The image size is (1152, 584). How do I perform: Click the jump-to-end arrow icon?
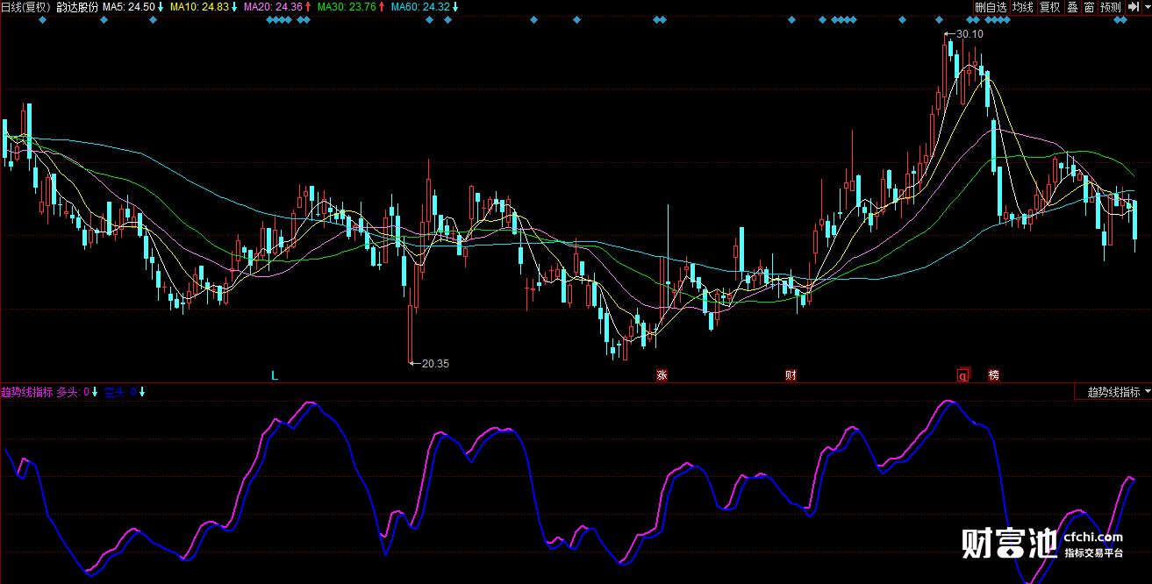1132,7
